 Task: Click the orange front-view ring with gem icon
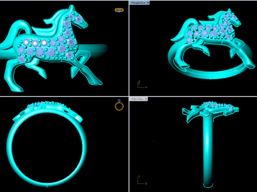119,105
